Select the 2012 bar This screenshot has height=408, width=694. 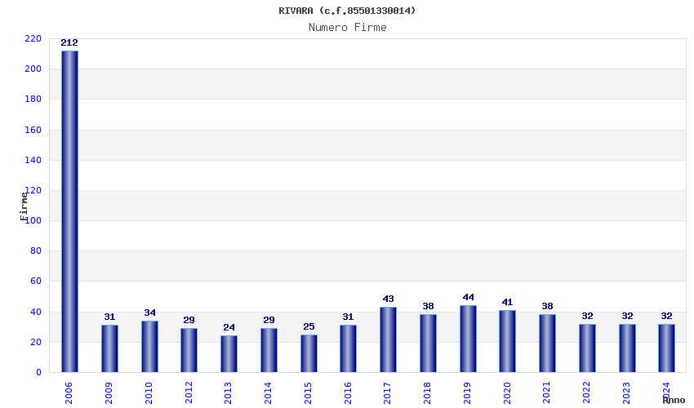point(189,350)
